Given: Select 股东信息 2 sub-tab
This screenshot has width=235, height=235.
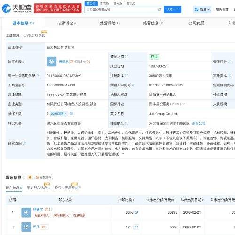Looking at the screenshot, I should (x=14, y=188).
